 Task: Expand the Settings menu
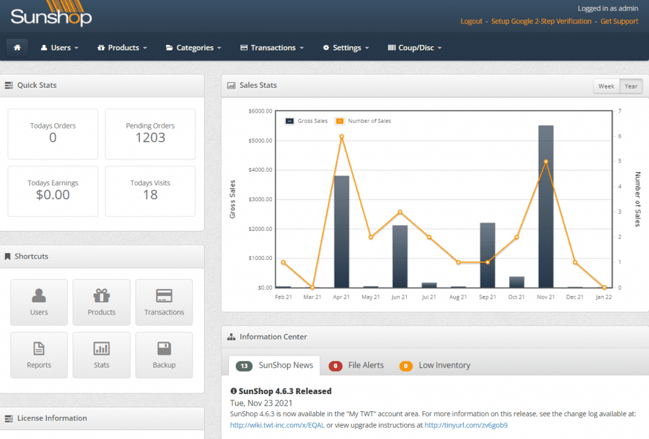[345, 47]
